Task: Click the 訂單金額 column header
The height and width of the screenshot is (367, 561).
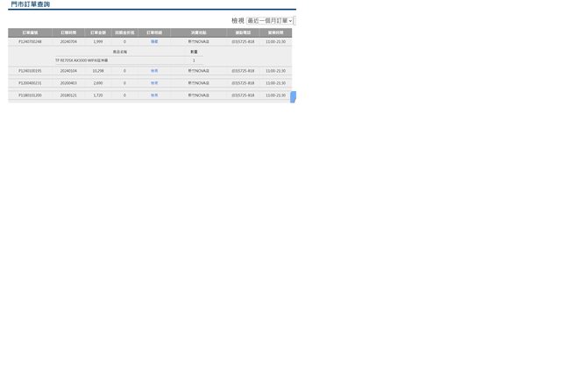Action: click(x=98, y=32)
